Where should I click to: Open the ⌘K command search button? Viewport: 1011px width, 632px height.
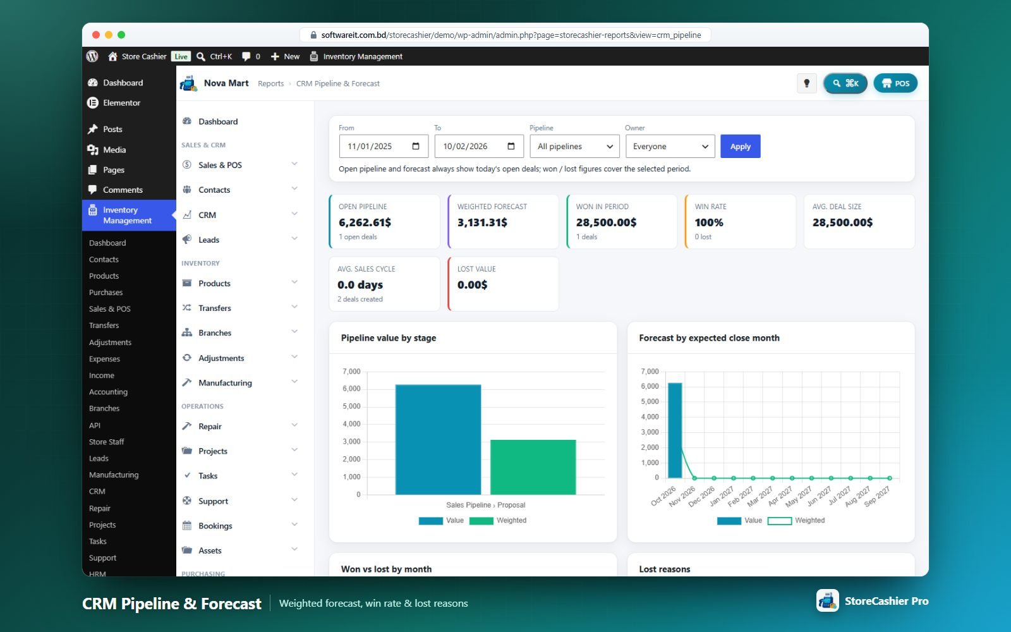coord(845,83)
